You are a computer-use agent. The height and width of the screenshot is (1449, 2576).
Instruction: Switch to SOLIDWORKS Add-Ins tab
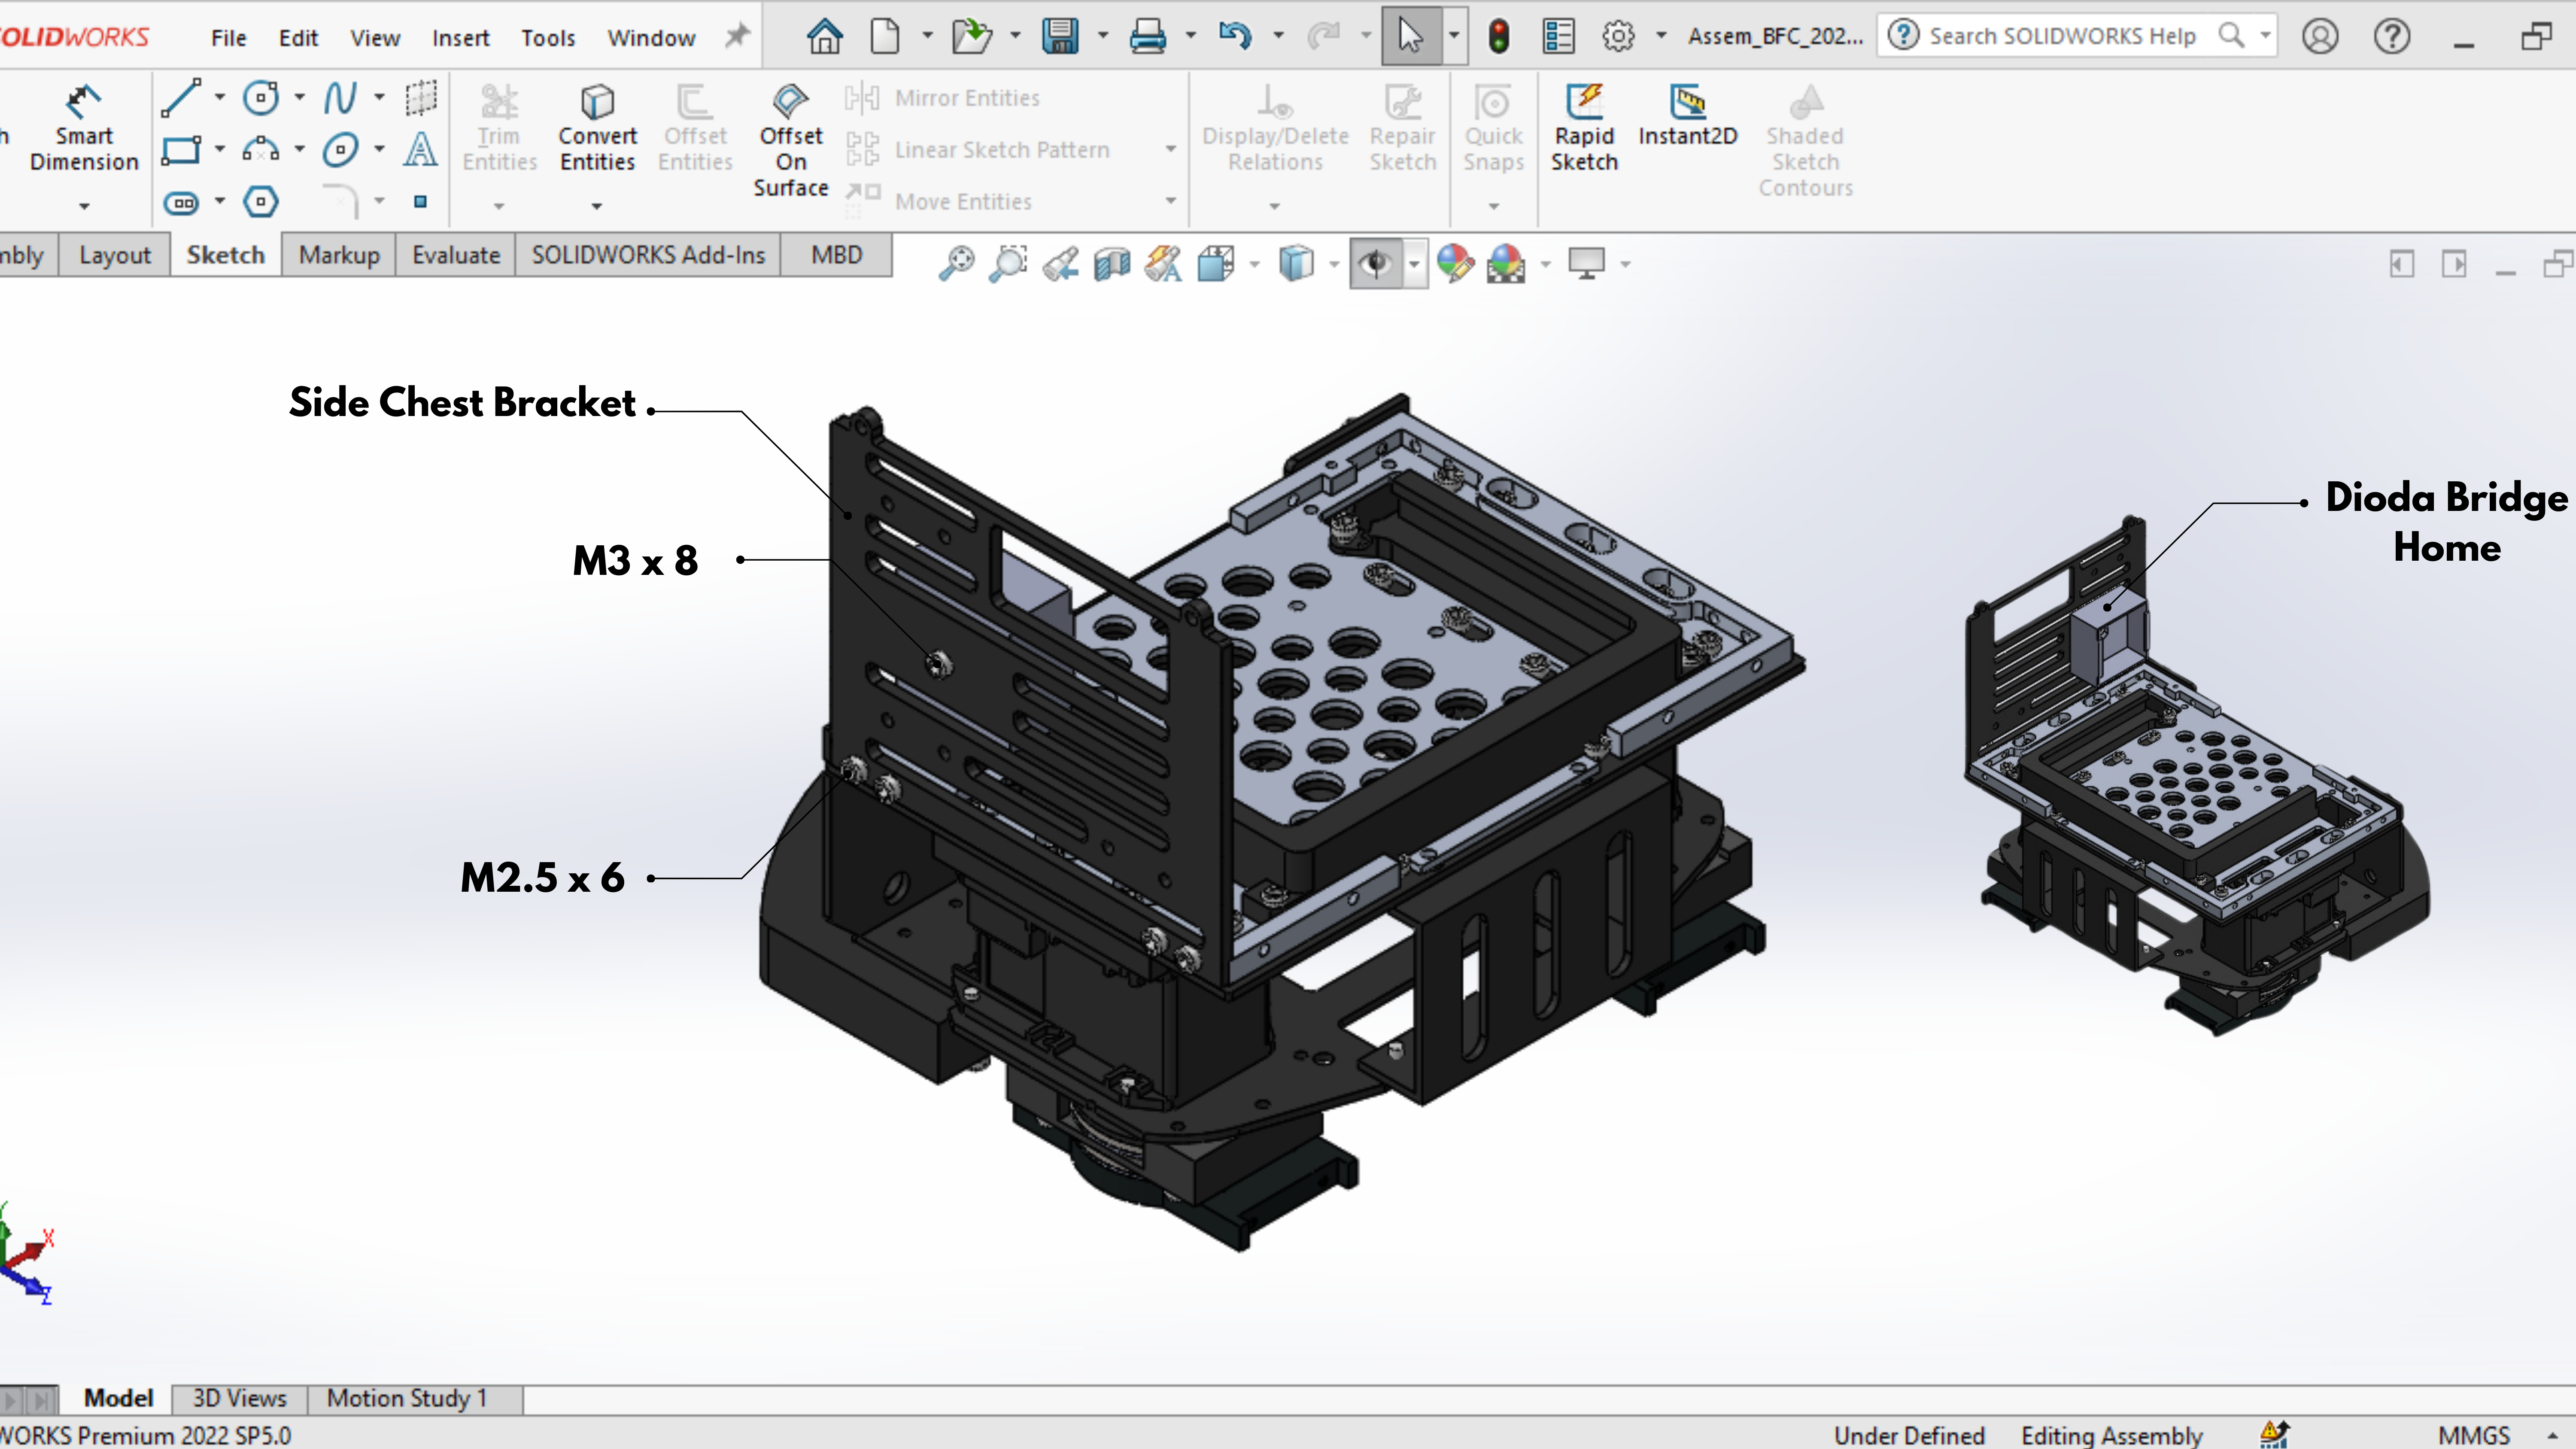coord(648,255)
